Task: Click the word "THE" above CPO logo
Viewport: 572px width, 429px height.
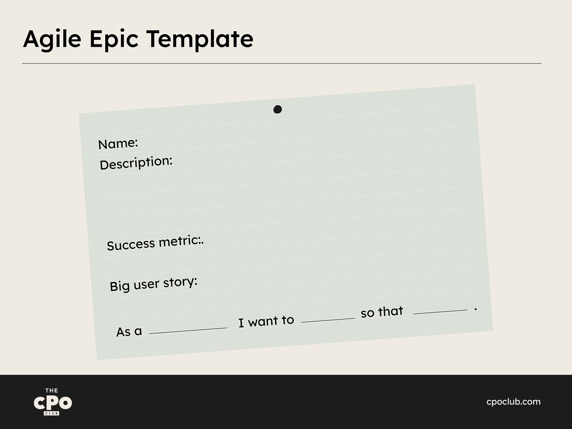Action: (52, 390)
